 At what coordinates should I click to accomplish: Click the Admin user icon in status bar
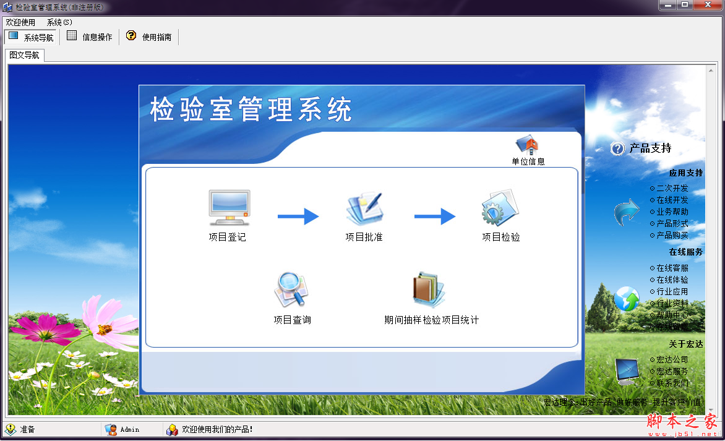[x=111, y=429]
